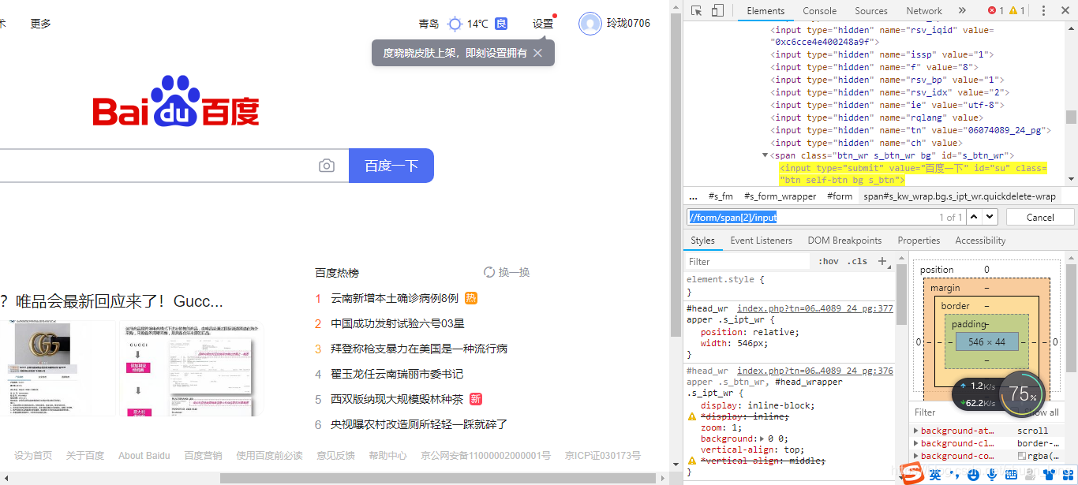Click the 546 × 44 box model content
Screen dimensions: 1078x485
coord(987,342)
